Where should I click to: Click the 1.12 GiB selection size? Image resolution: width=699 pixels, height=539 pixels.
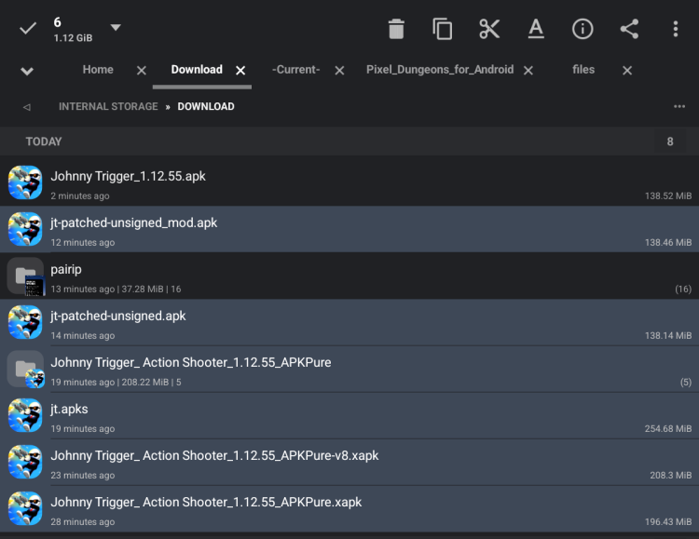click(73, 38)
